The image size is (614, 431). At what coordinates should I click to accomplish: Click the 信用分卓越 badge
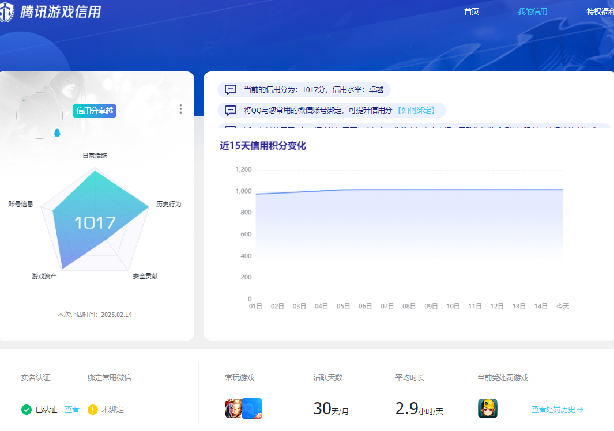click(x=95, y=111)
